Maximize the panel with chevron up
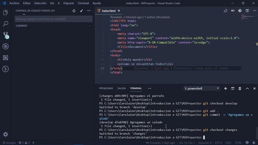This screenshot has width=258, height=145. (x=247, y=89)
